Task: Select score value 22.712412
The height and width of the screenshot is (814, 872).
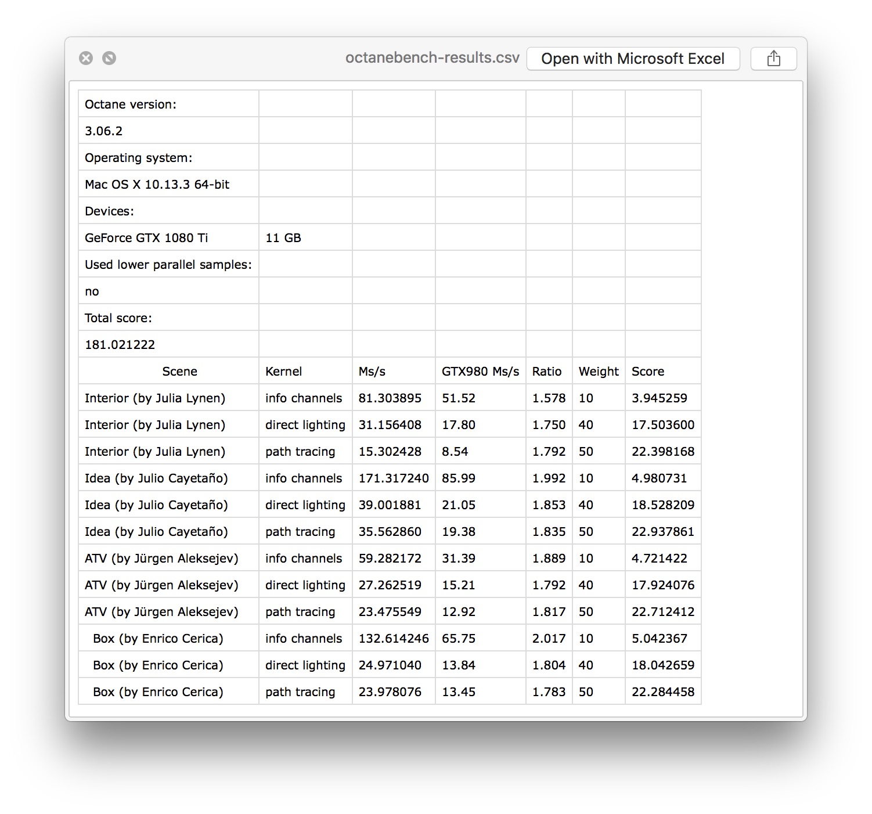Action: click(x=663, y=611)
